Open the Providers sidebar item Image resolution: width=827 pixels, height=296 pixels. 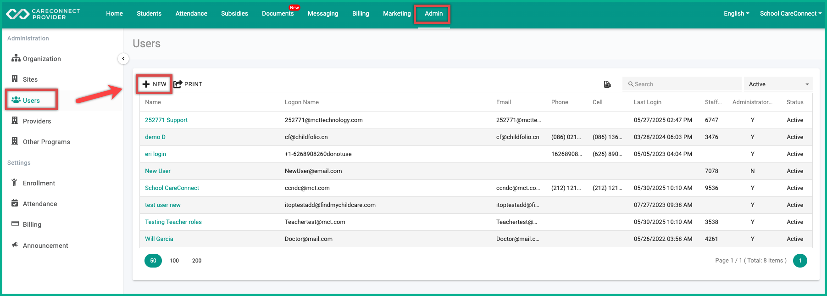click(x=31, y=121)
